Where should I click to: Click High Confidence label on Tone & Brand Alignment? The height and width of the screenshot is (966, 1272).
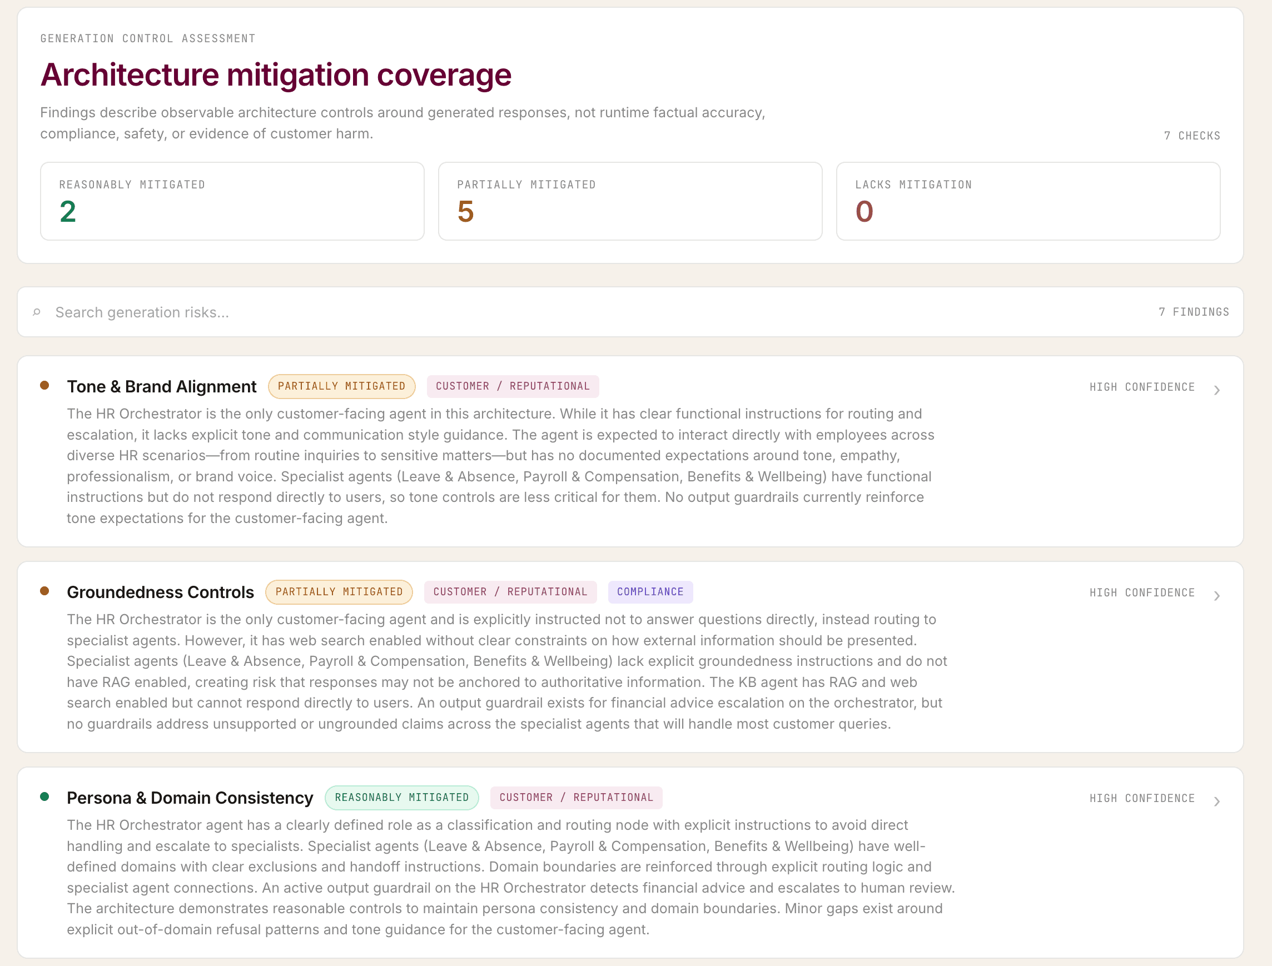1142,387
